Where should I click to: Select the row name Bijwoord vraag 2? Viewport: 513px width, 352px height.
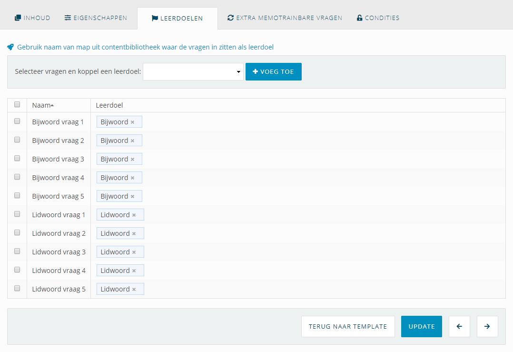click(58, 141)
